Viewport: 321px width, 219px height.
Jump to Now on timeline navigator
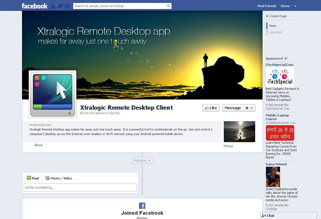[272, 26]
